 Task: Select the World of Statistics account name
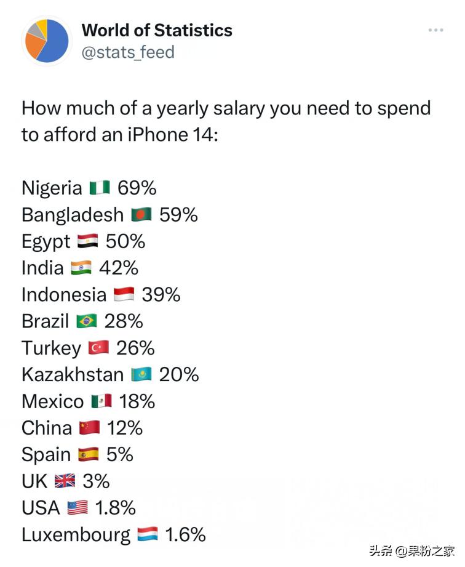157,30
